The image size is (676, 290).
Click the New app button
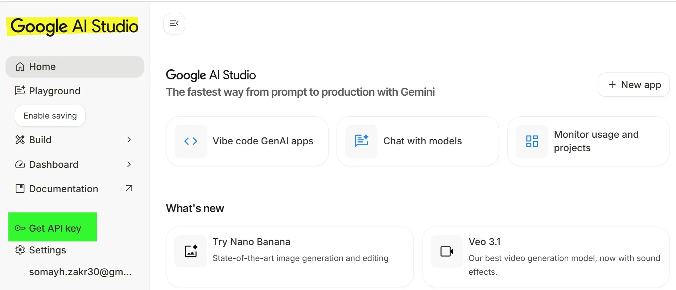pos(634,85)
